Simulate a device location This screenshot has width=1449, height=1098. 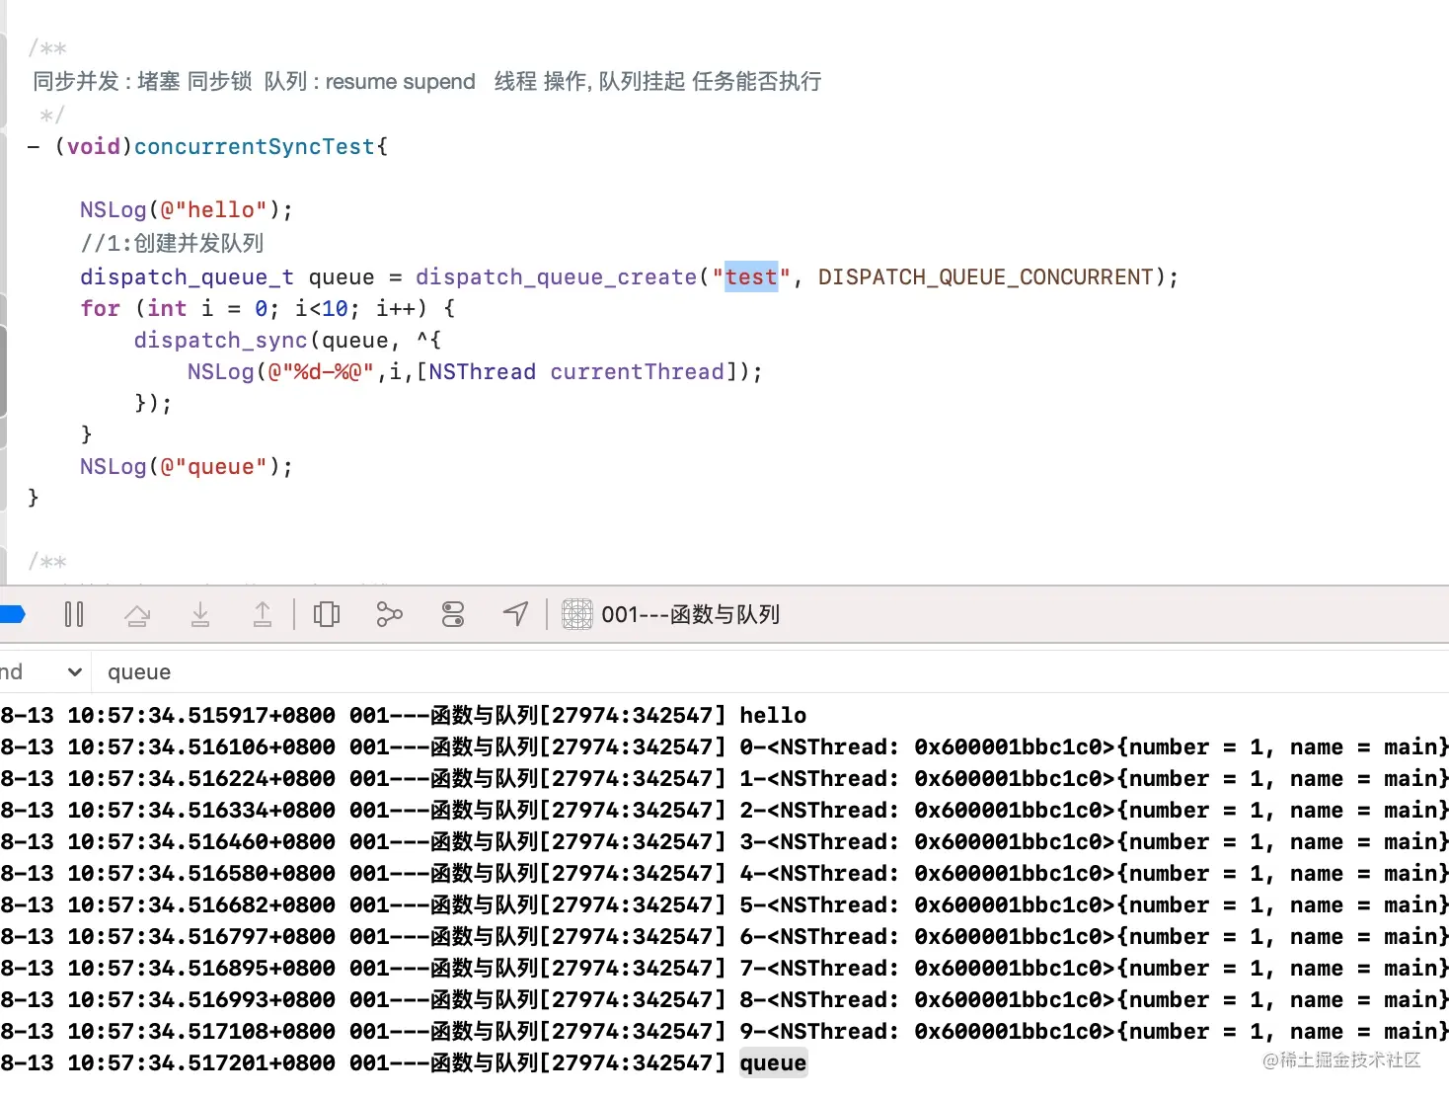coord(515,614)
